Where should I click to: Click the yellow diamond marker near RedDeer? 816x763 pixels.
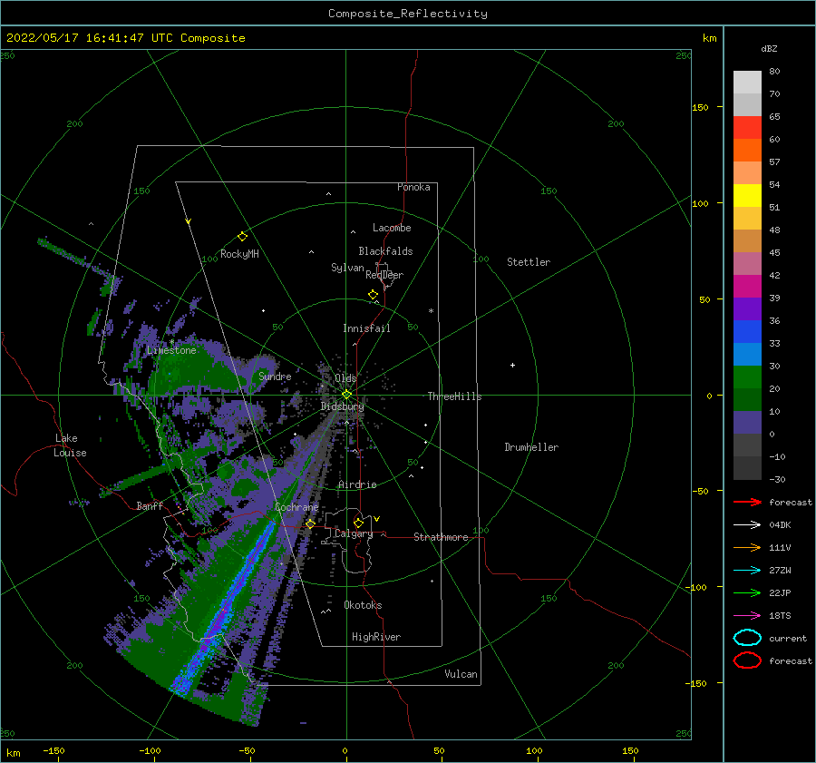(x=373, y=295)
